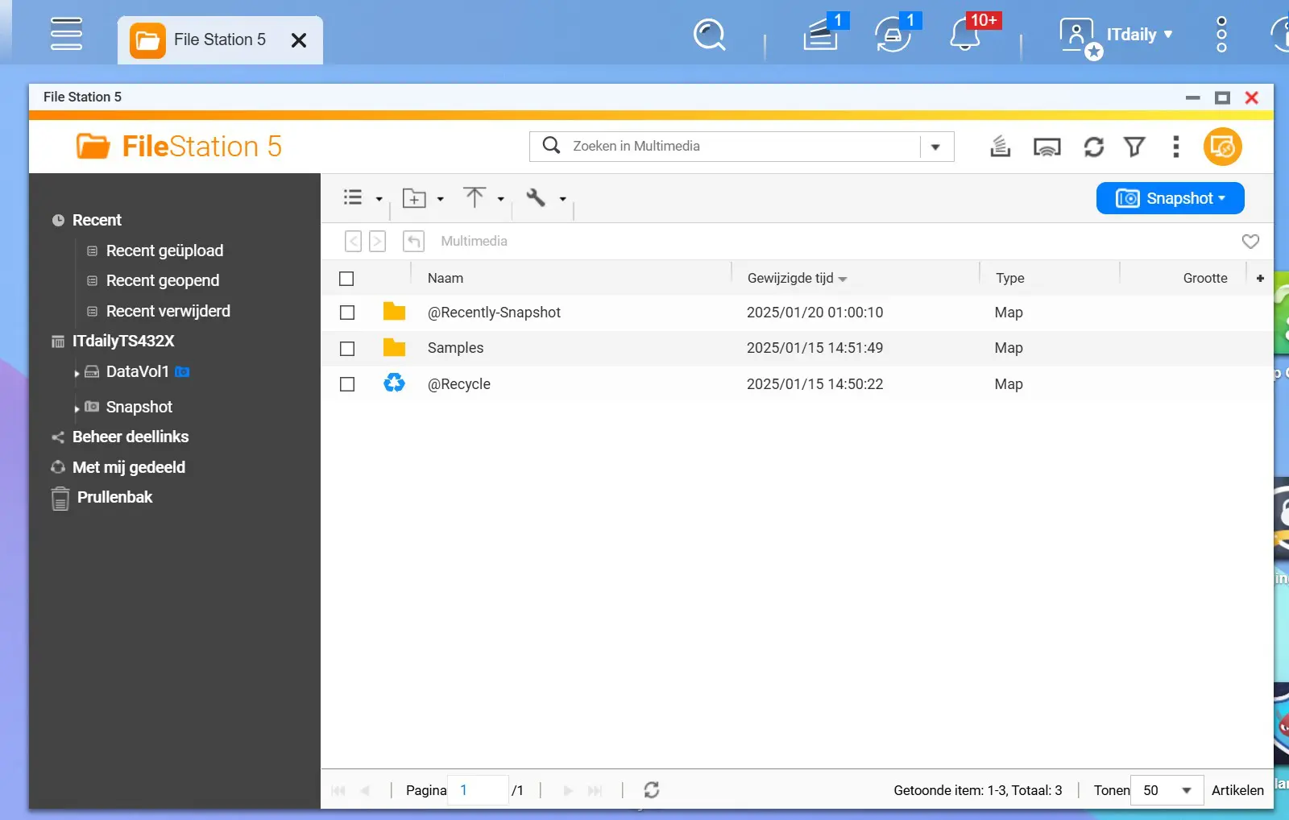Viewport: 1289px width, 820px height.
Task: Open the QTS main menu hamburger icon
Action: 66,34
